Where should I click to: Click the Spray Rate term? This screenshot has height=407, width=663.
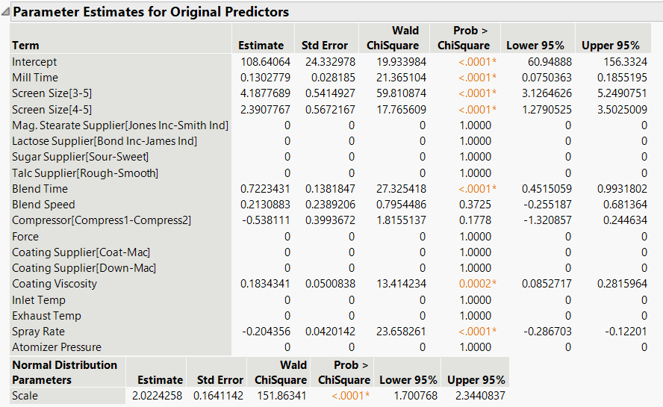pyautogui.click(x=38, y=332)
